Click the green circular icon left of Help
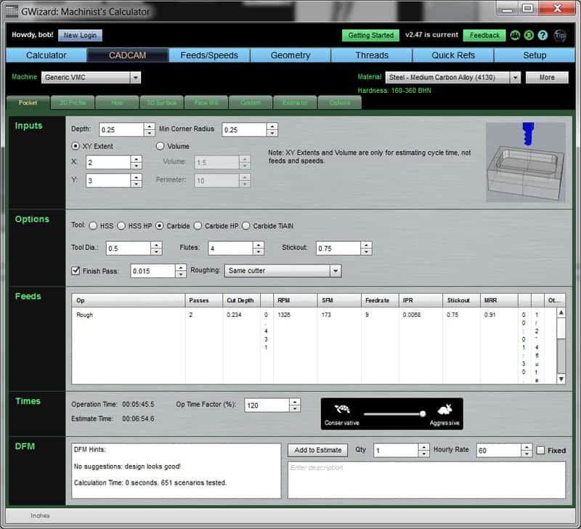Image resolution: width=581 pixels, height=529 pixels. tap(530, 36)
